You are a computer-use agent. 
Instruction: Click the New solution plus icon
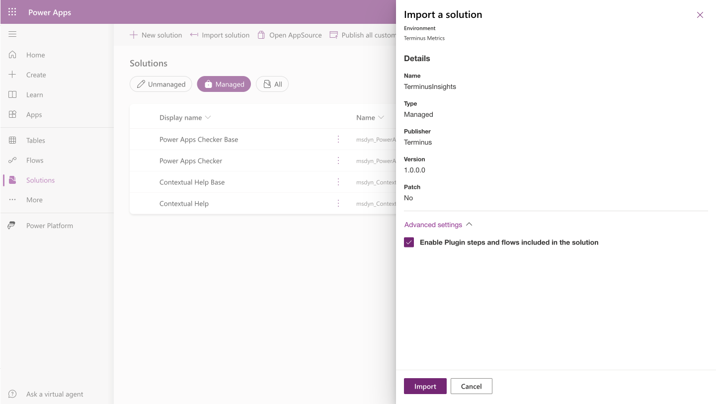(x=133, y=35)
